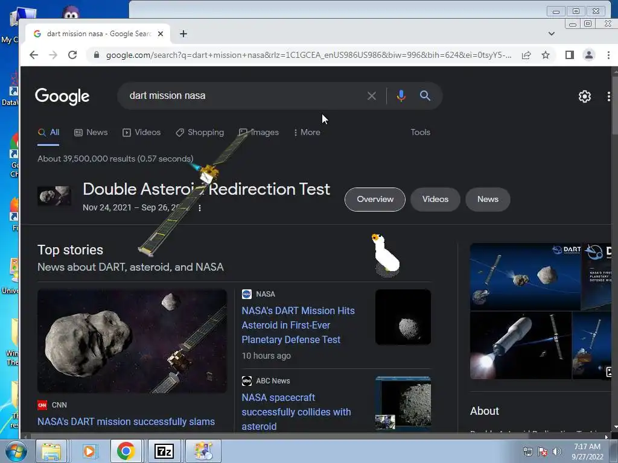Viewport: 618px width, 463px height.
Task: Open search Tools options
Action: 420,132
